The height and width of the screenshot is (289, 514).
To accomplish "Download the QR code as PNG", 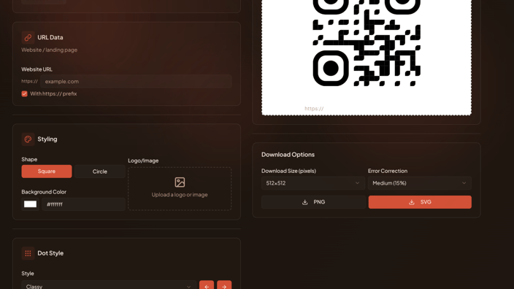I will (x=313, y=202).
